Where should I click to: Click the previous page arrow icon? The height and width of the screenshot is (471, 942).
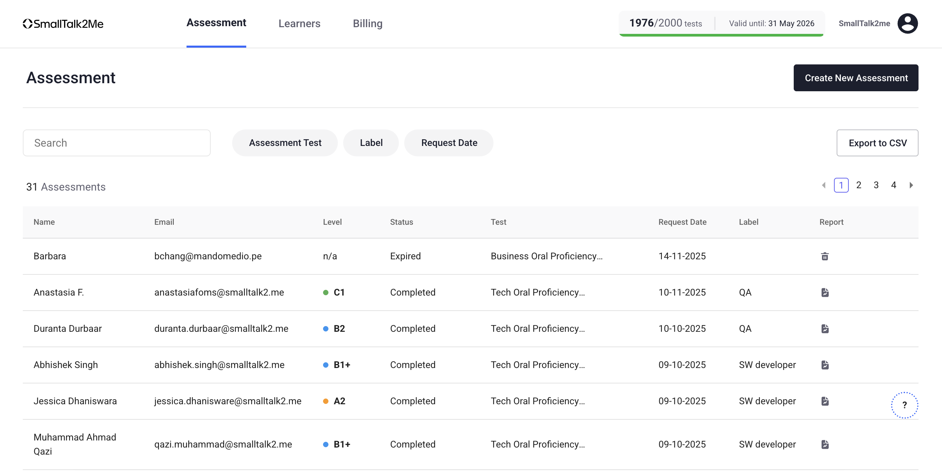click(x=824, y=185)
